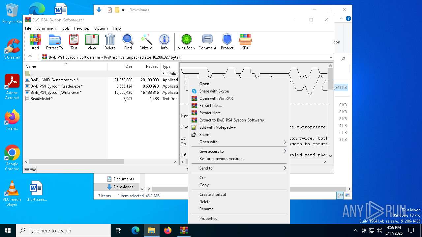Open the Commands menu
The height and width of the screenshot is (237, 422).
click(46, 28)
